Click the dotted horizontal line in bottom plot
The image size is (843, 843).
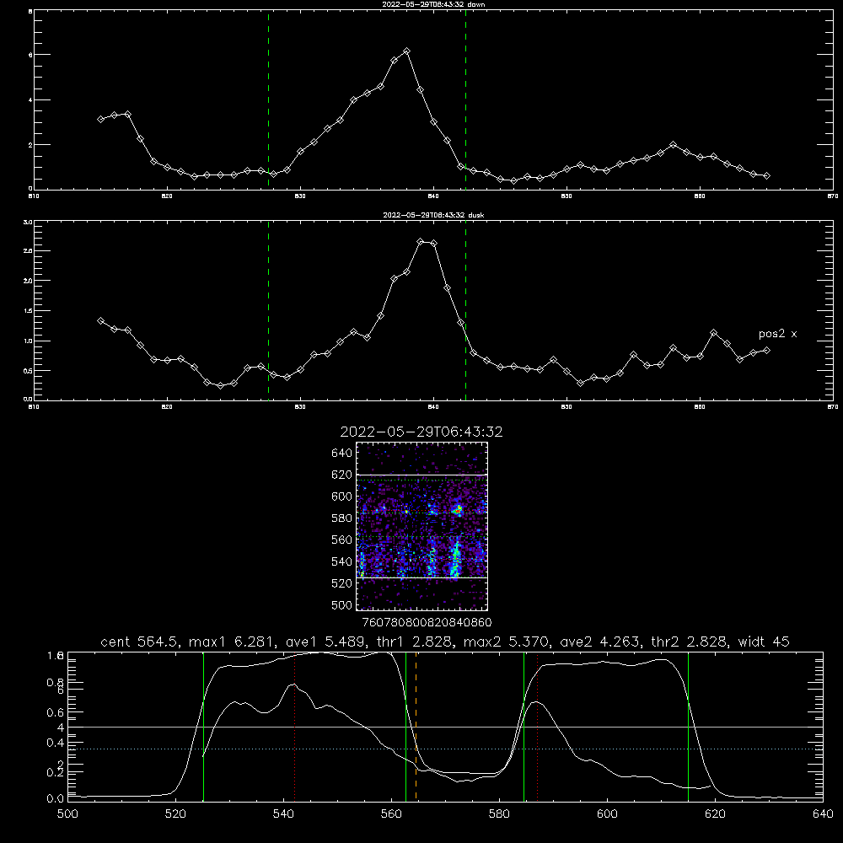(x=445, y=749)
